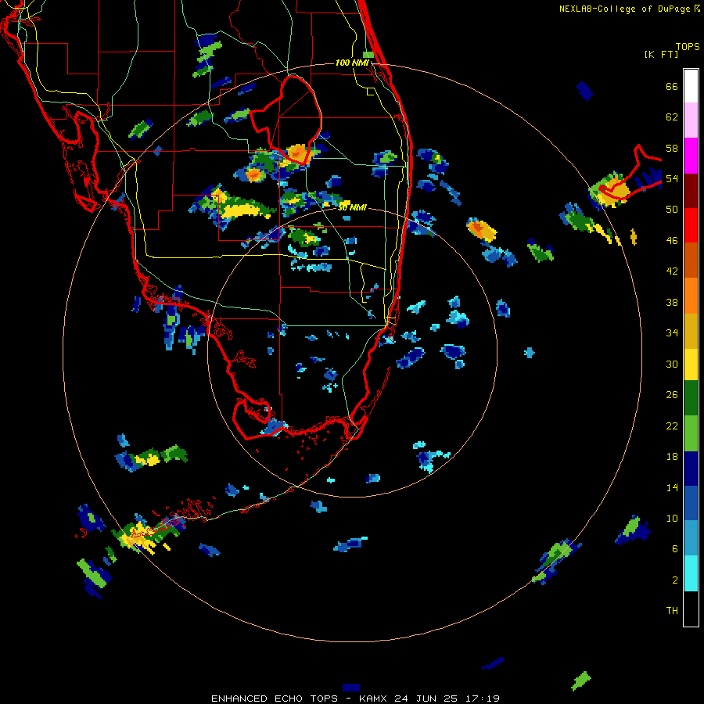Image resolution: width=704 pixels, height=704 pixels.
Task: Select the medium blue legend swatch
Action: (691, 503)
